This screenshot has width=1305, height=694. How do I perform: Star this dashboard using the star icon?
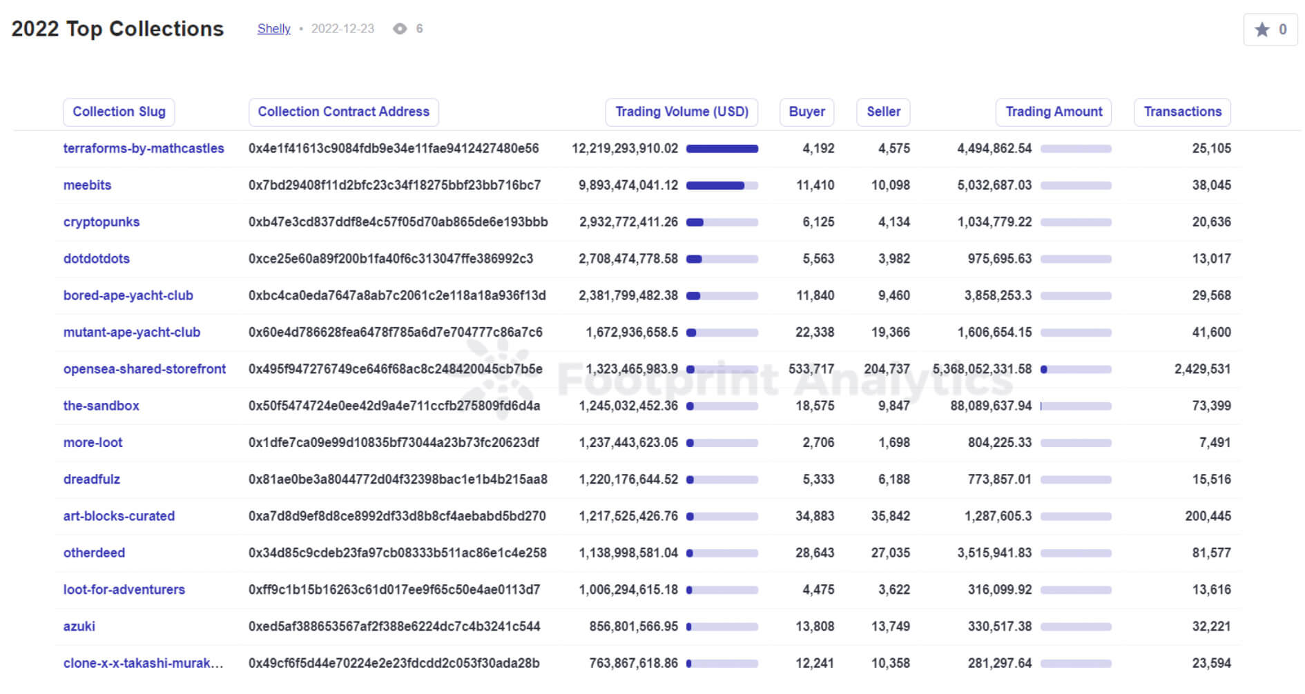click(x=1262, y=29)
